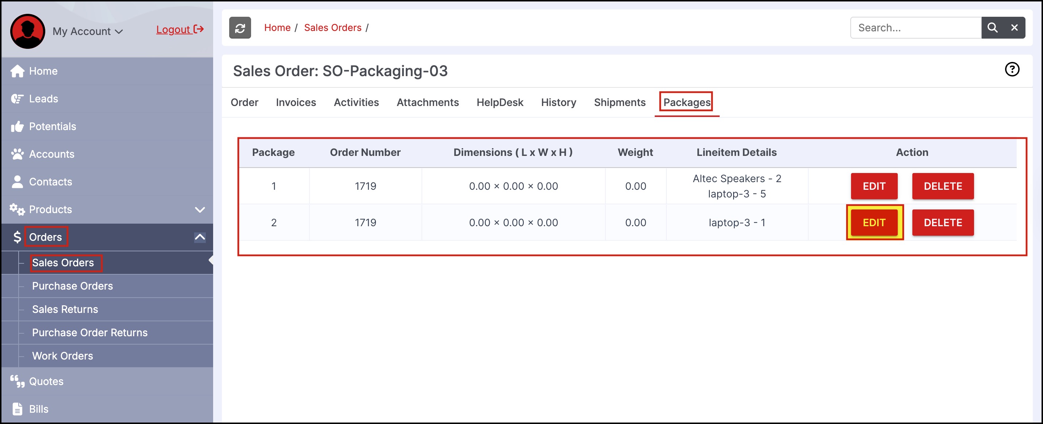Click the refresh icon button
This screenshot has width=1043, height=424.
tap(240, 28)
